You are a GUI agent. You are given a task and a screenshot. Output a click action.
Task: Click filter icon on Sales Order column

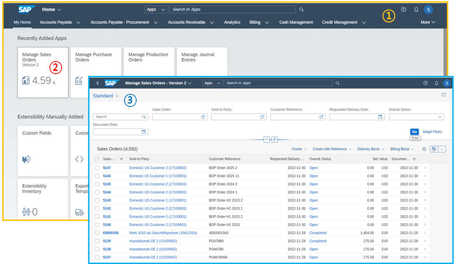click(121, 159)
